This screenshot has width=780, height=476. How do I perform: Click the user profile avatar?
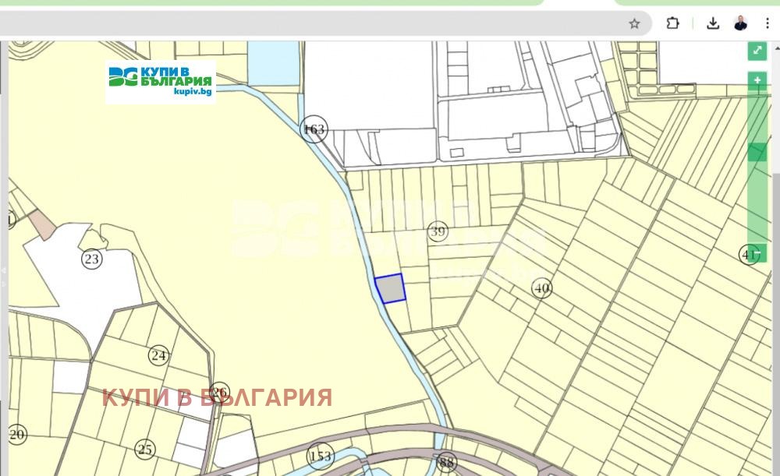pos(740,23)
